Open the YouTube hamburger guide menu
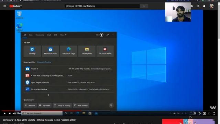220x124 pixels. pyautogui.click(x=4, y=6)
